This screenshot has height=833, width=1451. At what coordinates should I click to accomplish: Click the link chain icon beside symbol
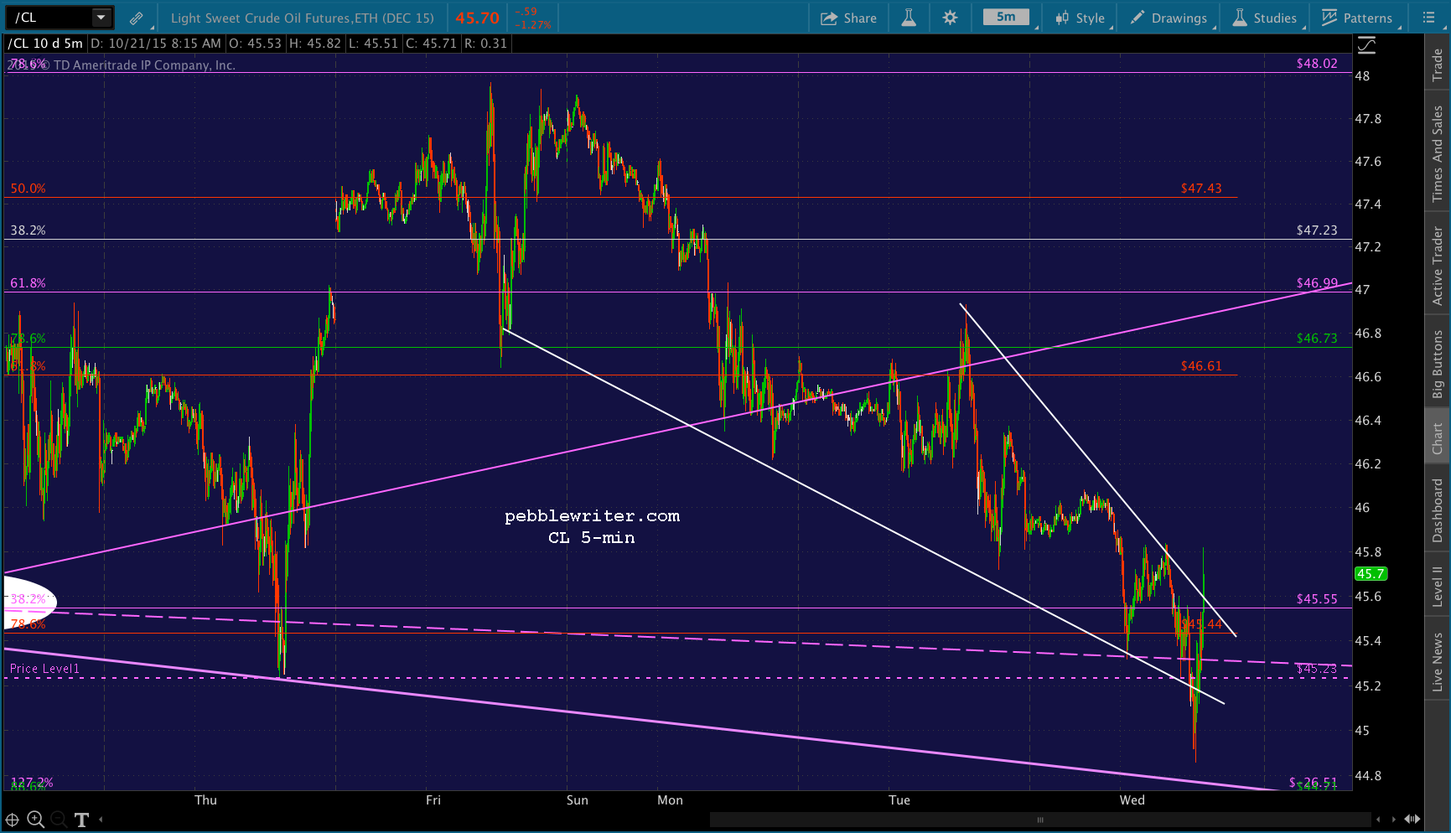coord(136,18)
